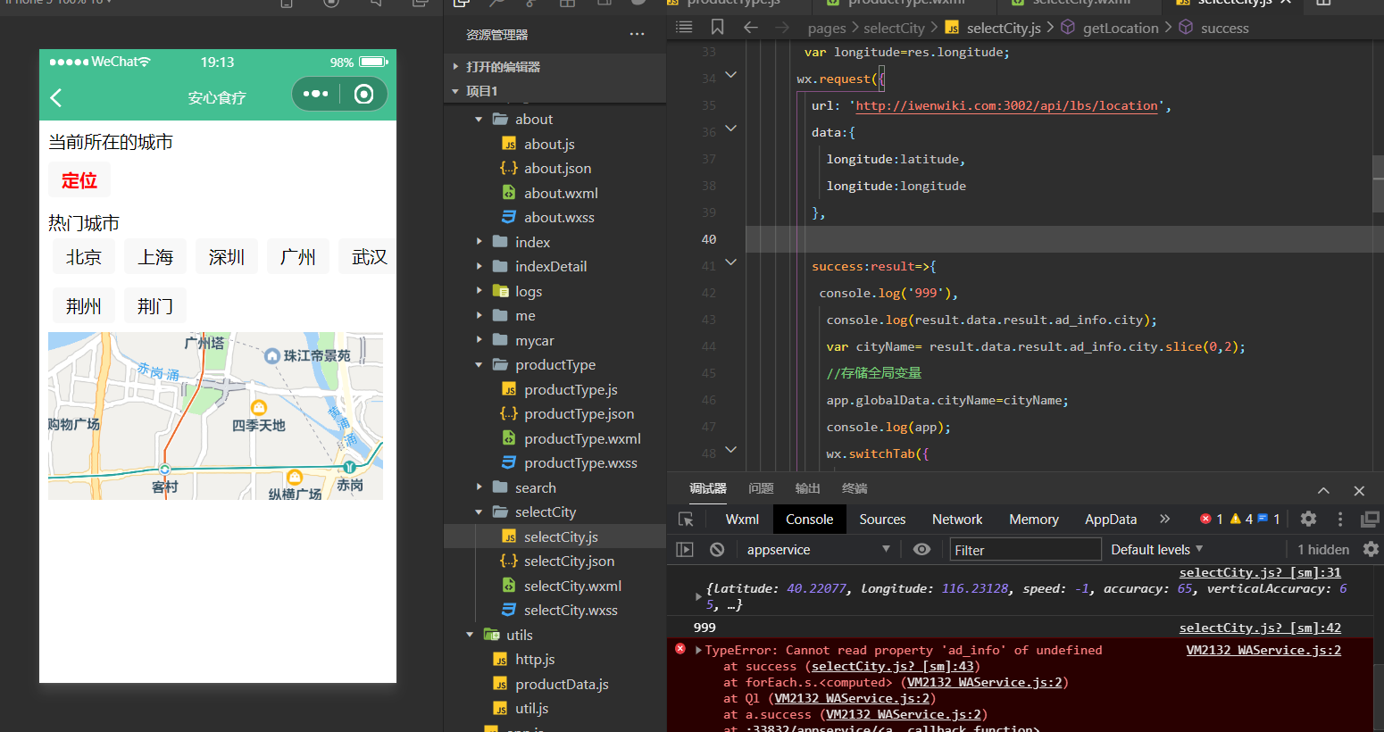Screen dimensions: 1384x732
Task: Tap the back arrow in the simulator header
Action: point(56,97)
